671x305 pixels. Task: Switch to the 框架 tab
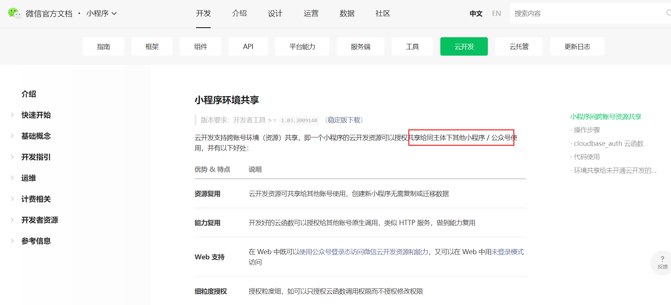pos(152,46)
